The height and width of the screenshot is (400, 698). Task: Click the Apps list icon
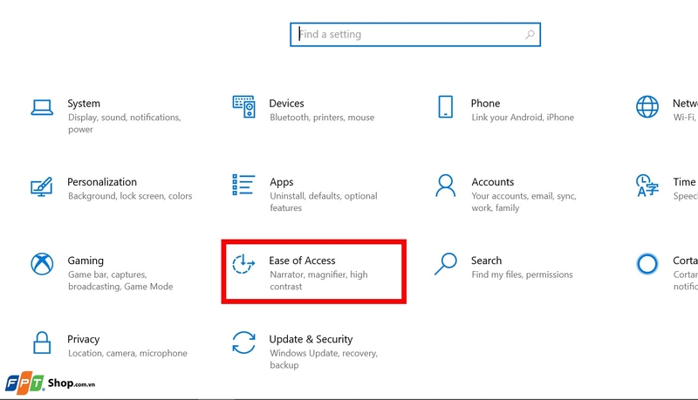pyautogui.click(x=243, y=185)
